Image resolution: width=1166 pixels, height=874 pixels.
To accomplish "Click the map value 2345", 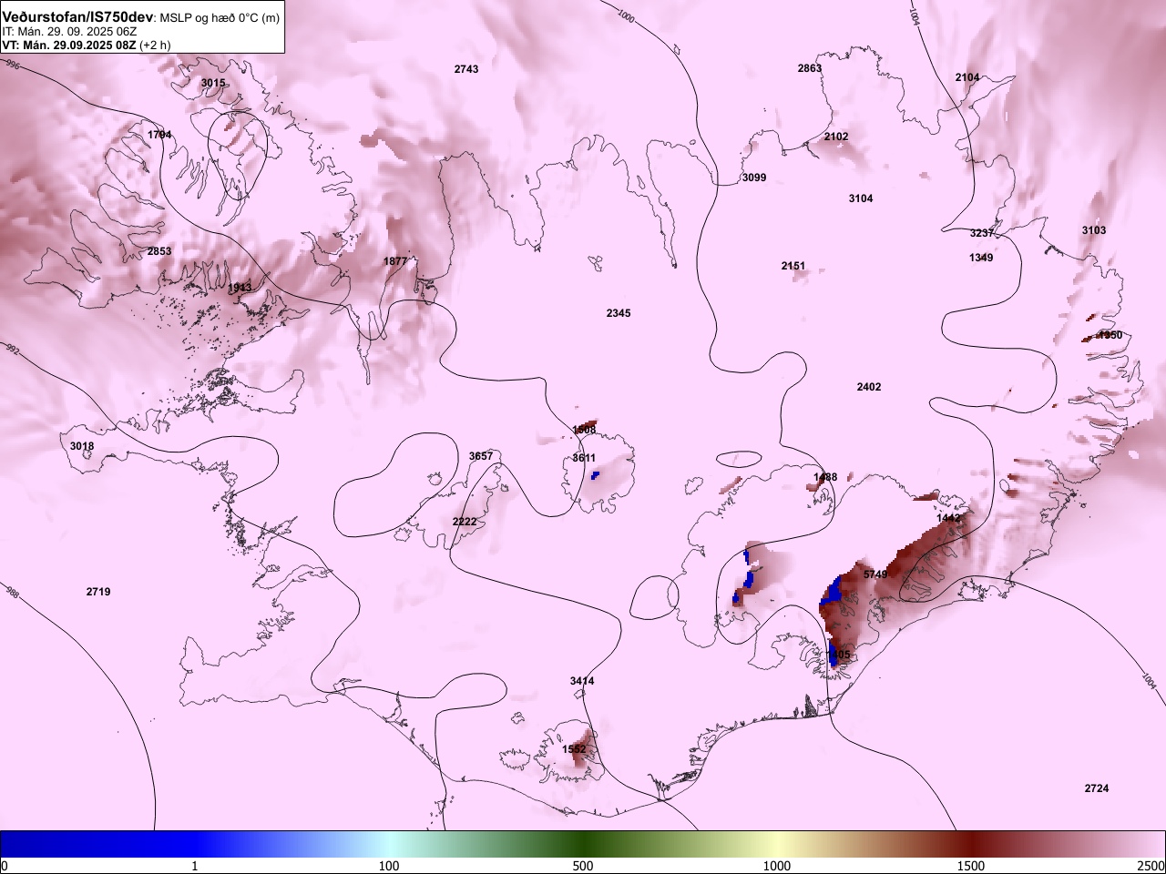I will tap(619, 313).
